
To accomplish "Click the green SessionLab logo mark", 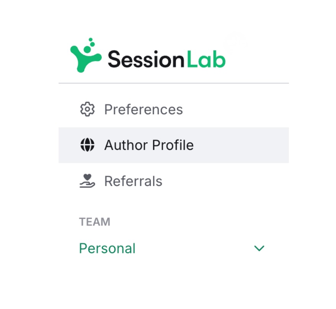I will [85, 58].
